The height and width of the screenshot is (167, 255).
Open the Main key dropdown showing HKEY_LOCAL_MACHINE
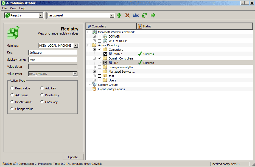click(75, 45)
